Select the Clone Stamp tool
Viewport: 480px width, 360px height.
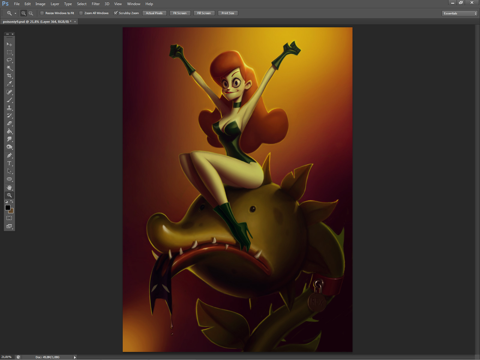coord(9,108)
